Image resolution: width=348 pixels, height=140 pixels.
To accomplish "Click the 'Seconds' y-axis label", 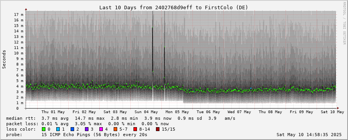I will click(4, 59).
